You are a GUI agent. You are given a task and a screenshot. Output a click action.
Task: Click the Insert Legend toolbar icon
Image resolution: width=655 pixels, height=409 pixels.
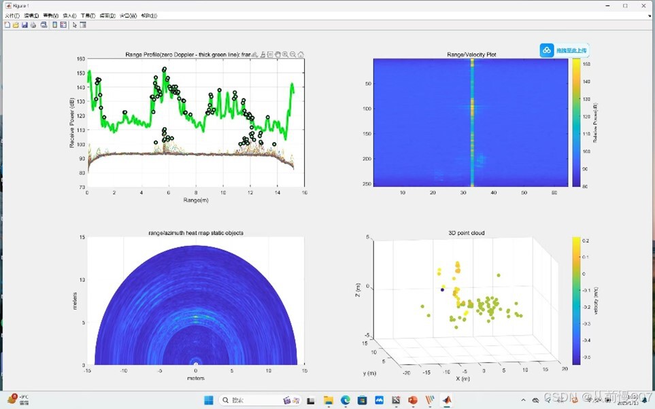click(63, 25)
